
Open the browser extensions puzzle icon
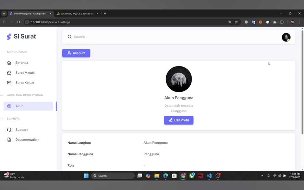coord(282,22)
